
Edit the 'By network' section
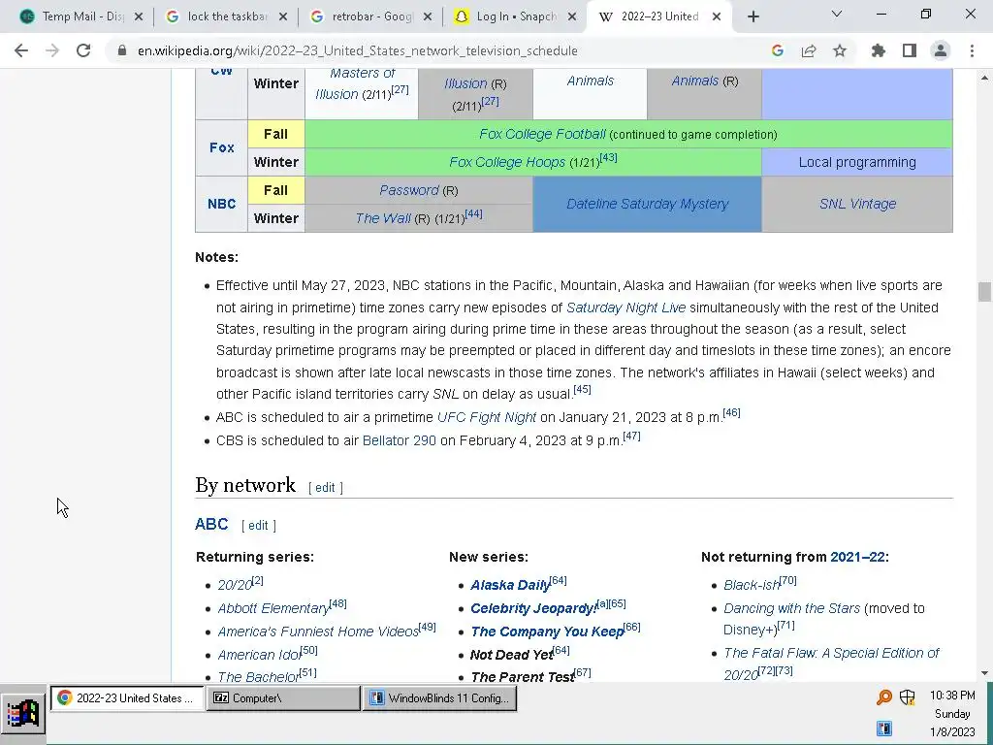(x=326, y=487)
